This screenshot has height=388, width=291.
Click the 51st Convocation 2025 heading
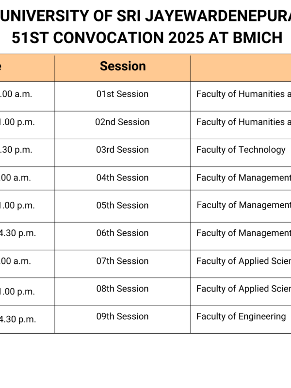(x=145, y=38)
